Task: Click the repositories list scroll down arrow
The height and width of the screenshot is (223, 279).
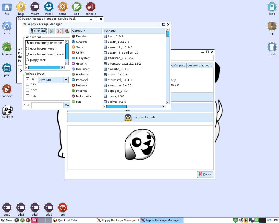Action: pos(67,63)
